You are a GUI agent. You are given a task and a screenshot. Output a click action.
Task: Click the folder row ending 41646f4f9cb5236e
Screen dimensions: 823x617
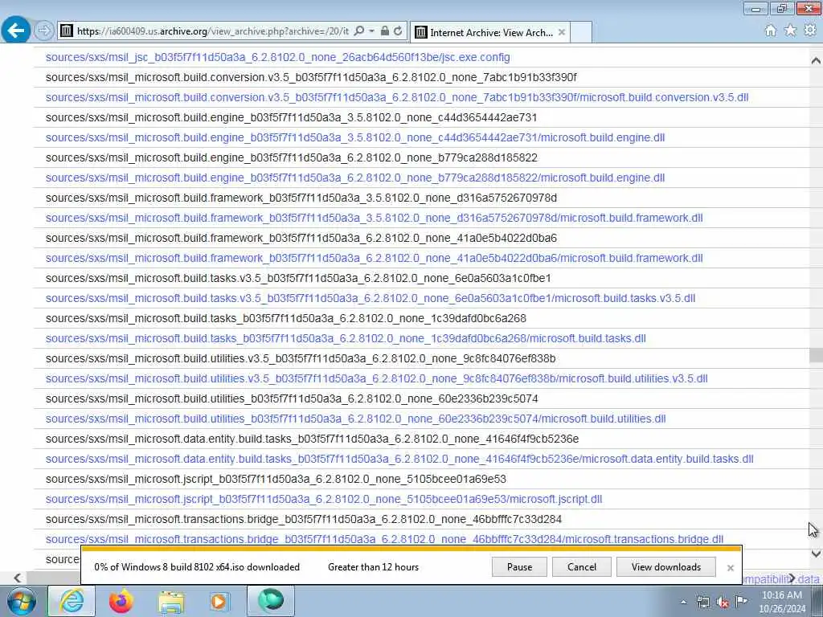click(312, 439)
